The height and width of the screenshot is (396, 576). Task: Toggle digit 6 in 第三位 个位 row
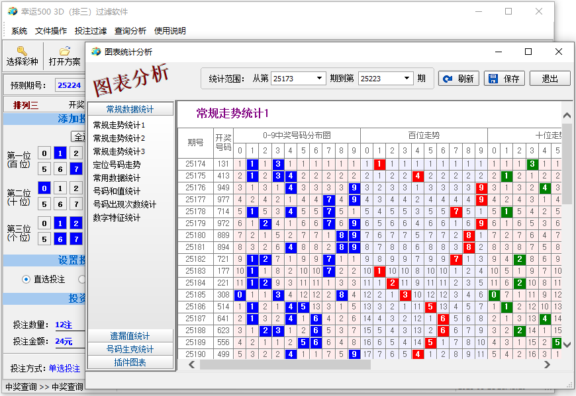[x=60, y=239]
